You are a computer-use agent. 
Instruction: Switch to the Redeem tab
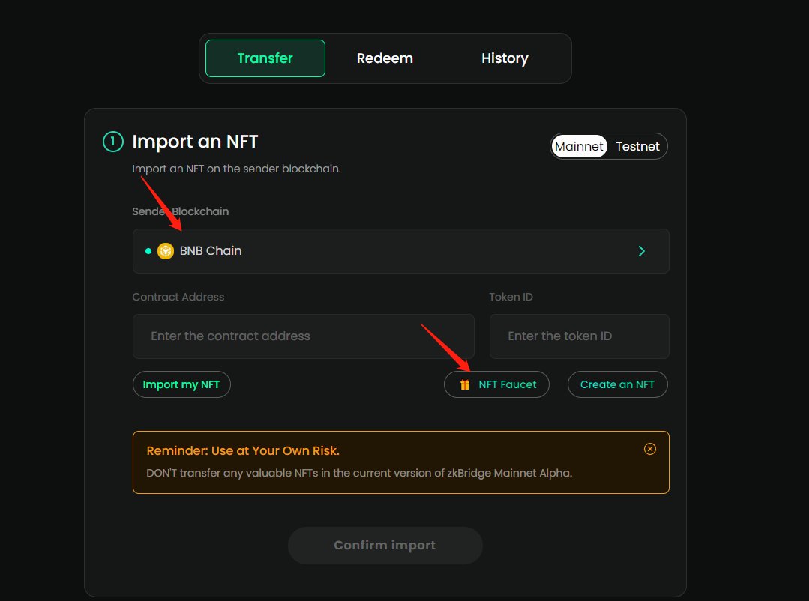point(385,58)
